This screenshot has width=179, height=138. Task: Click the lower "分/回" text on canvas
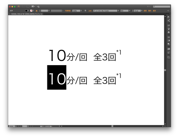[77, 80]
